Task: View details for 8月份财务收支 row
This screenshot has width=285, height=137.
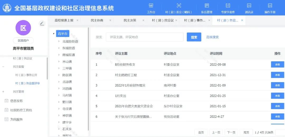Action: (x=277, y=65)
